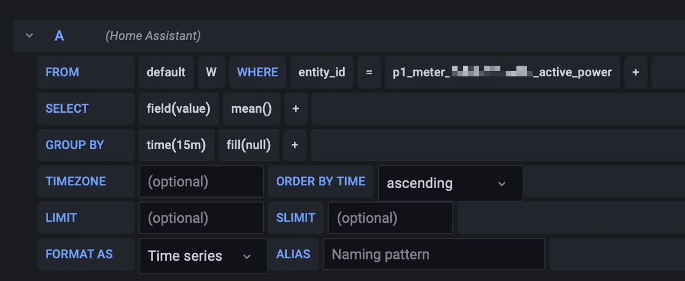685x281 pixels.
Task: Click the time(15m) grouping segment
Action: click(176, 145)
